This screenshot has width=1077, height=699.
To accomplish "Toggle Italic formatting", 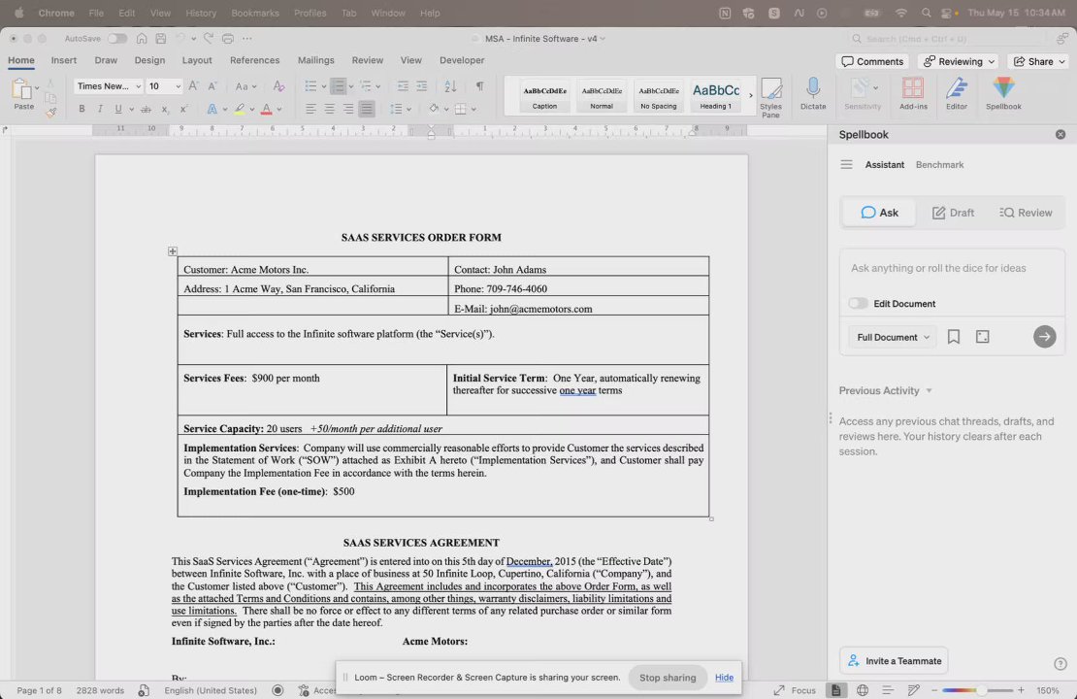I will tap(100, 109).
